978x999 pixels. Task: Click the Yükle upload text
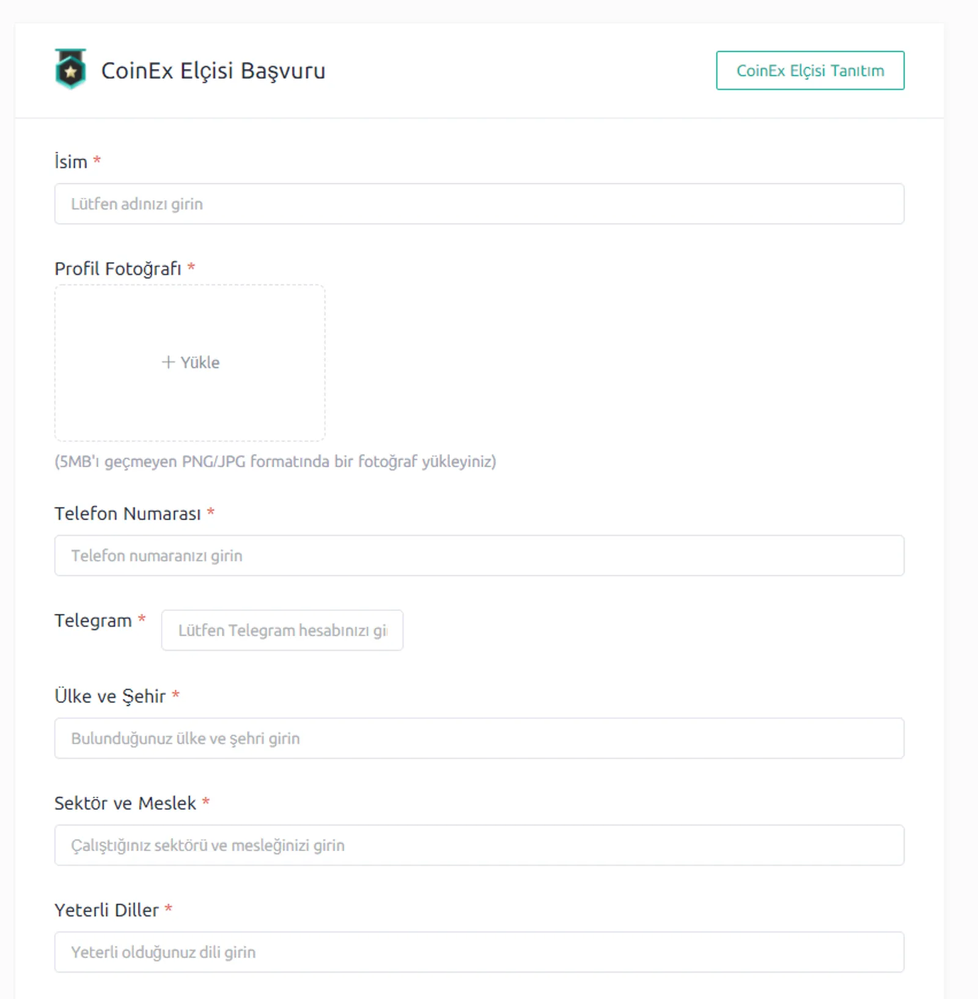(200, 363)
